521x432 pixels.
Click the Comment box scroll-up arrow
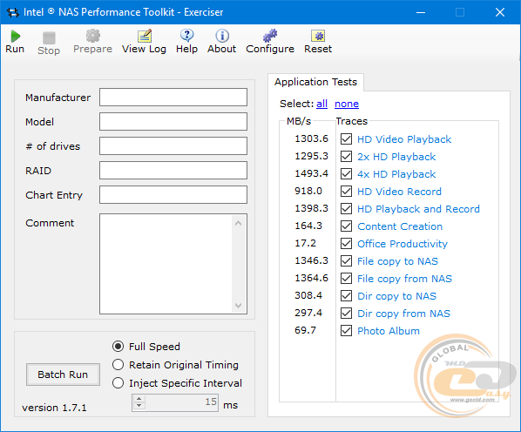238,224
